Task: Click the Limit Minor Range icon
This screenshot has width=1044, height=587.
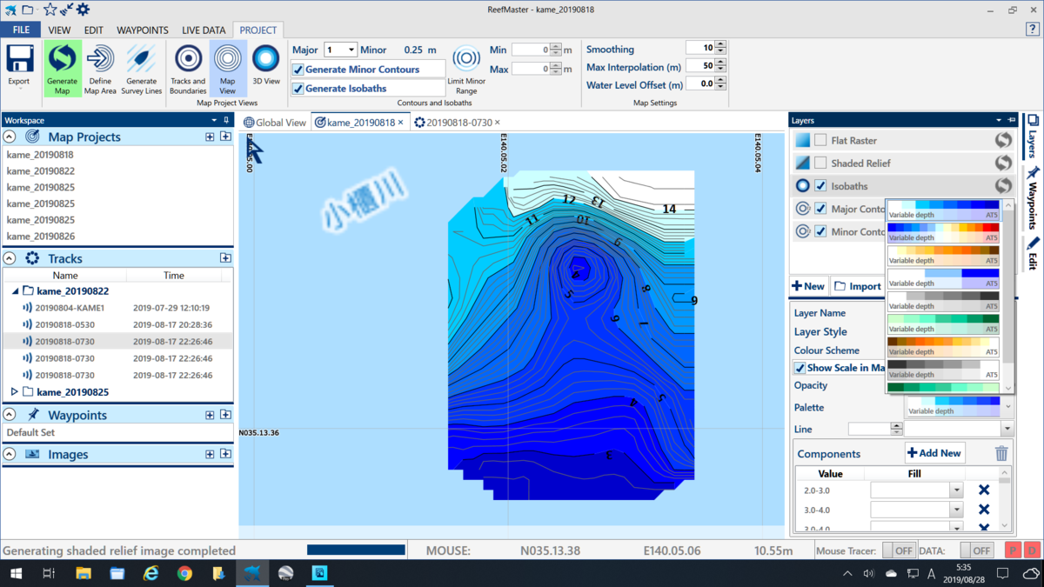Action: pos(466,59)
